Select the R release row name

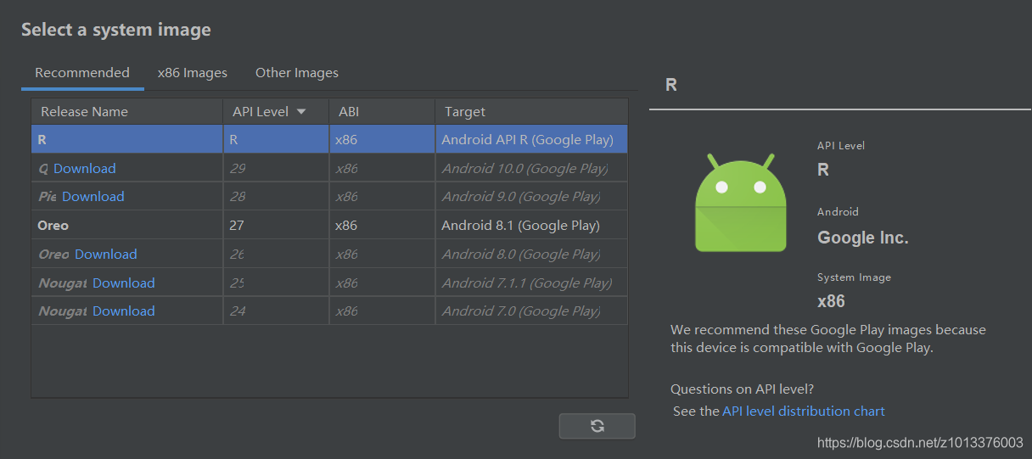[x=42, y=139]
